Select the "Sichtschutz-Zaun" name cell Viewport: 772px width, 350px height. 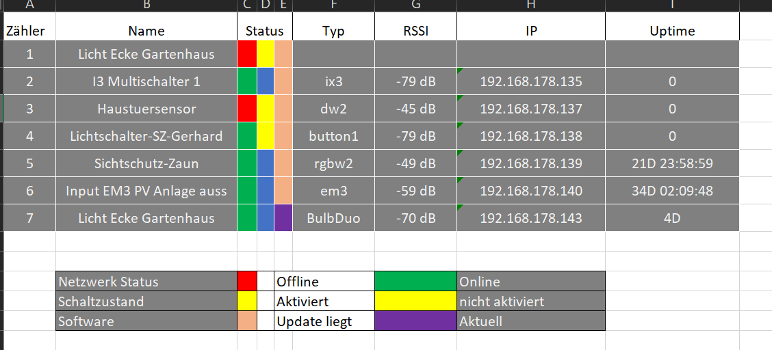click(x=146, y=163)
